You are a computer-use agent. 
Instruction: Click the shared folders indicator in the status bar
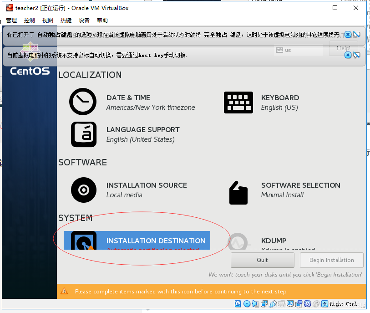click(x=282, y=304)
